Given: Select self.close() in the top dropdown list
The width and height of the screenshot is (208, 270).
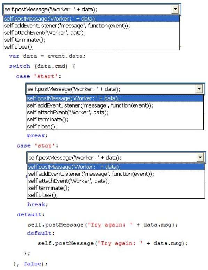Looking at the screenshot, I should (91, 47).
